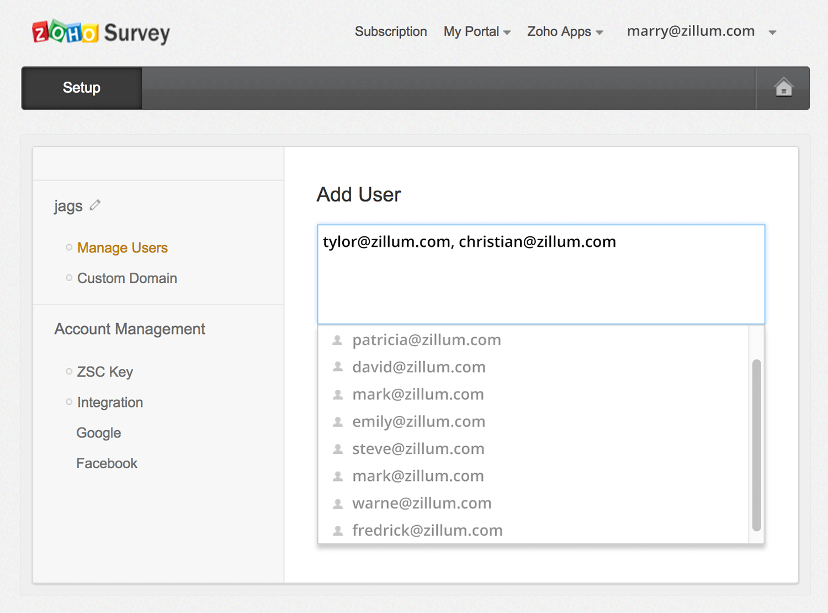The image size is (828, 613).
Task: Switch to the Setup tab
Action: tap(81, 88)
